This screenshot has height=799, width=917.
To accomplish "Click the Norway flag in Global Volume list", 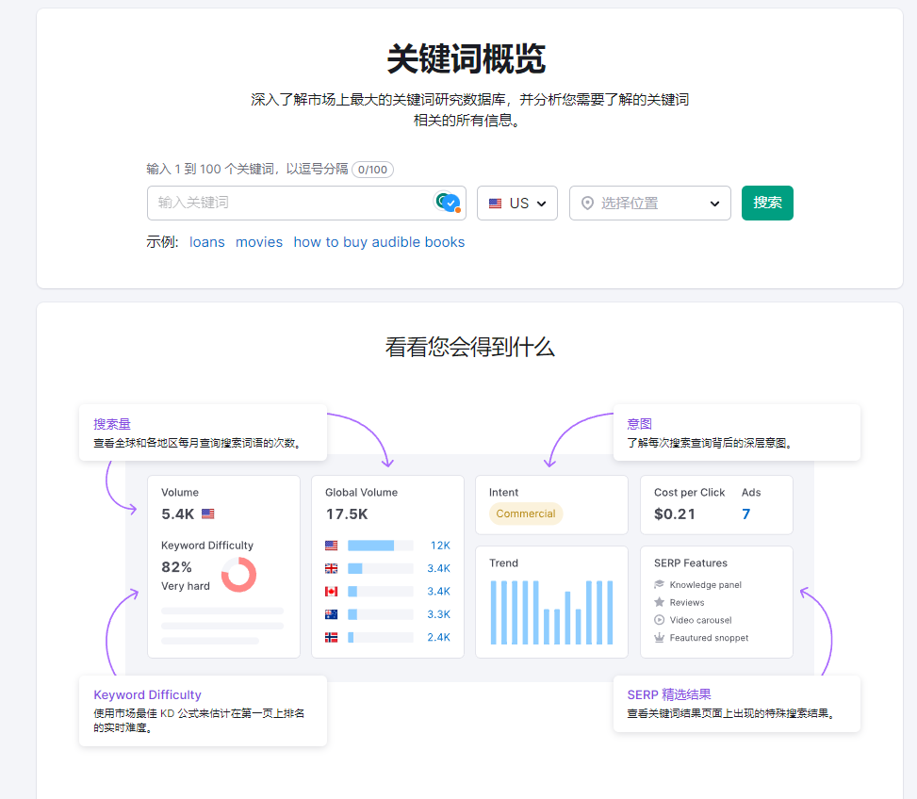I will coord(330,637).
